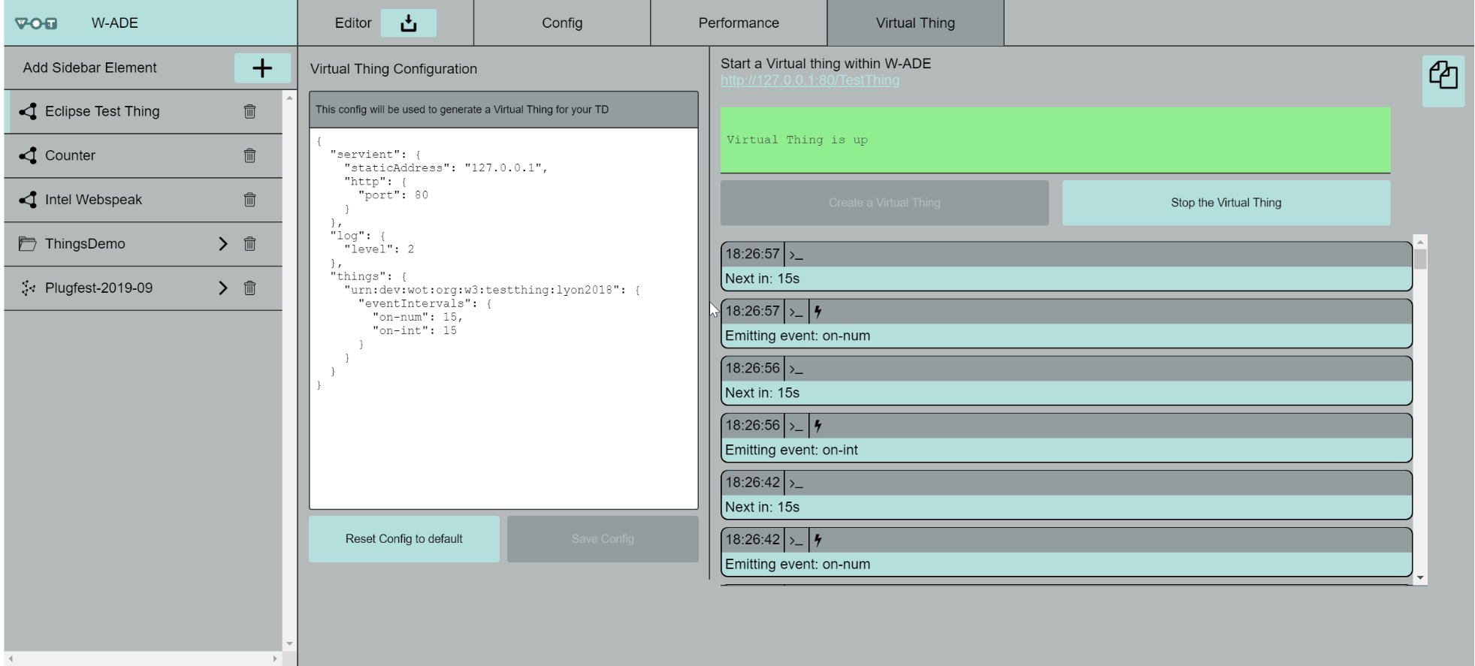The image size is (1475, 666).
Task: Click the Plugfest-2019-09 mashup icon
Action: click(x=28, y=288)
